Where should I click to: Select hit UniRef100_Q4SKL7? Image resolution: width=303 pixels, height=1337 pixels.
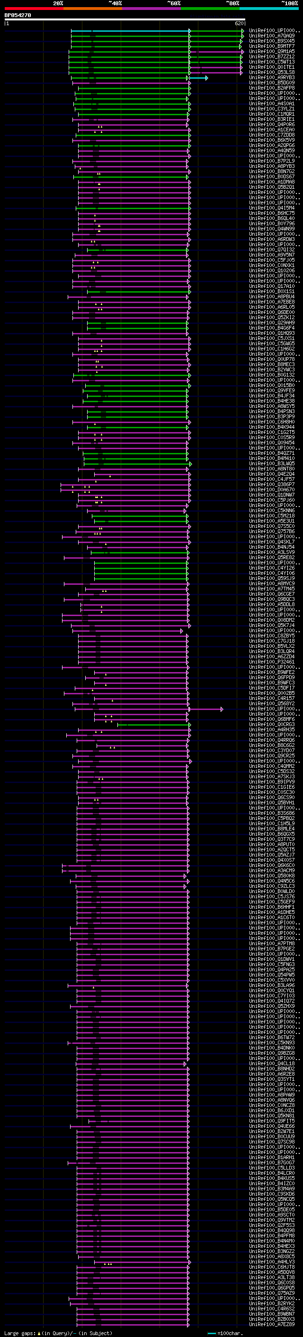(272, 542)
